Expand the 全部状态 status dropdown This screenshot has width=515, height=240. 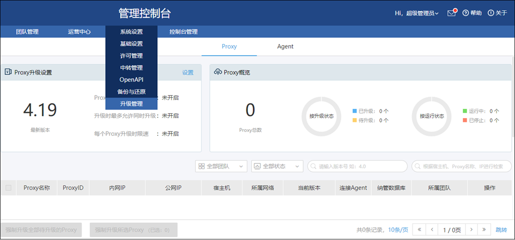point(277,166)
